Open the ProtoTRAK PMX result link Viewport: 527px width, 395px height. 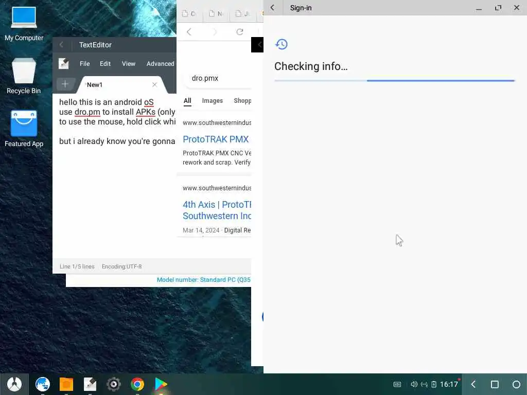coord(216,139)
